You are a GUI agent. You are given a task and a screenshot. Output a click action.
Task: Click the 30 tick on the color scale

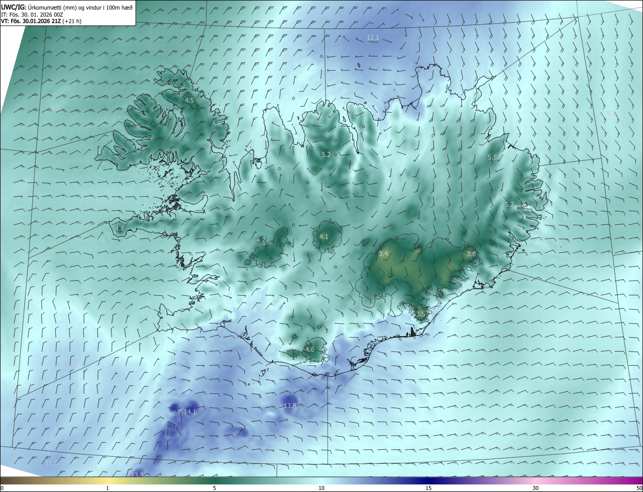pyautogui.click(x=535, y=488)
